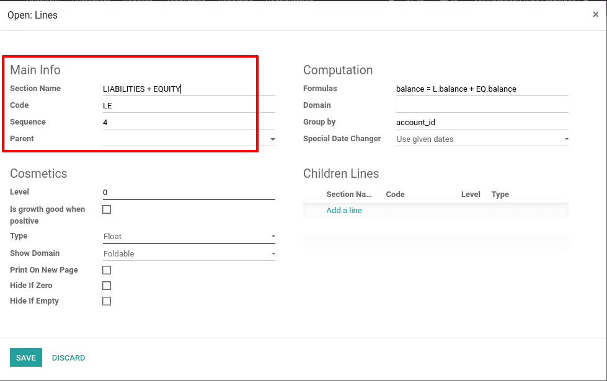Screen dimensions: 607x381
Task: Click into the Code field containing LE
Action: pos(189,105)
